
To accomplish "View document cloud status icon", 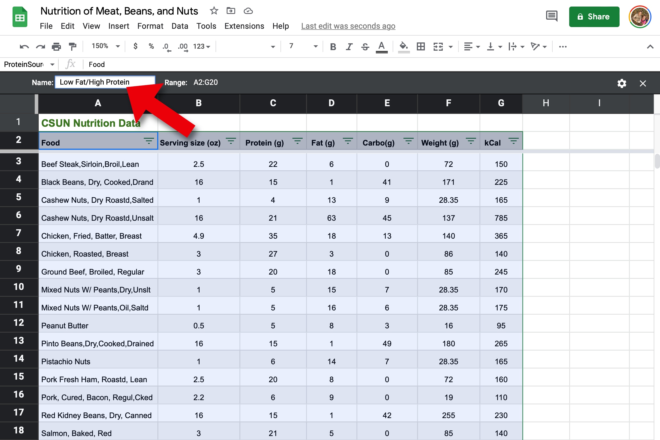I will coord(248,11).
